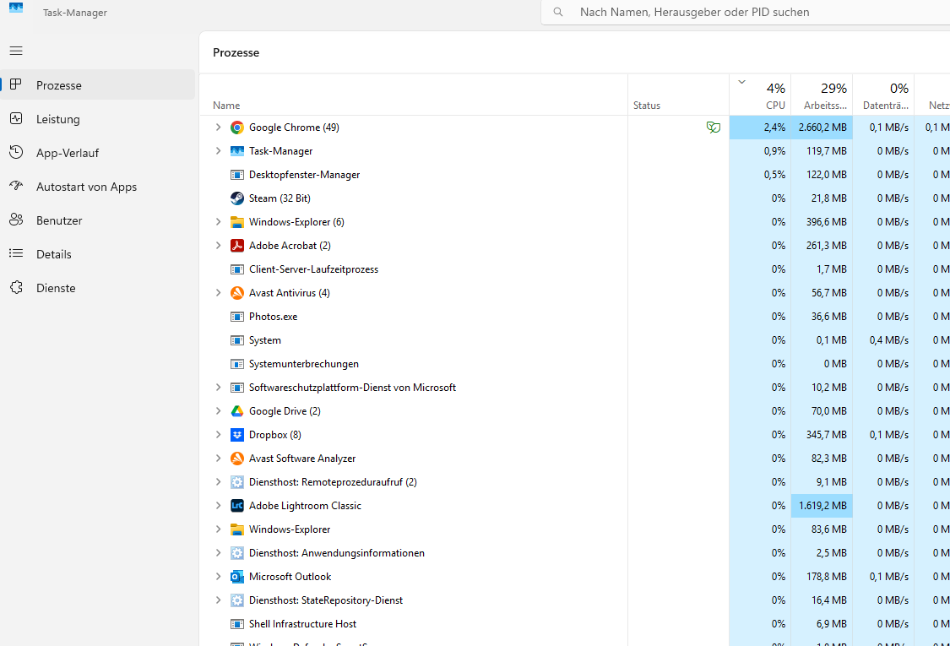
Task: Expand the Google Drive (2) group
Action: tap(218, 411)
